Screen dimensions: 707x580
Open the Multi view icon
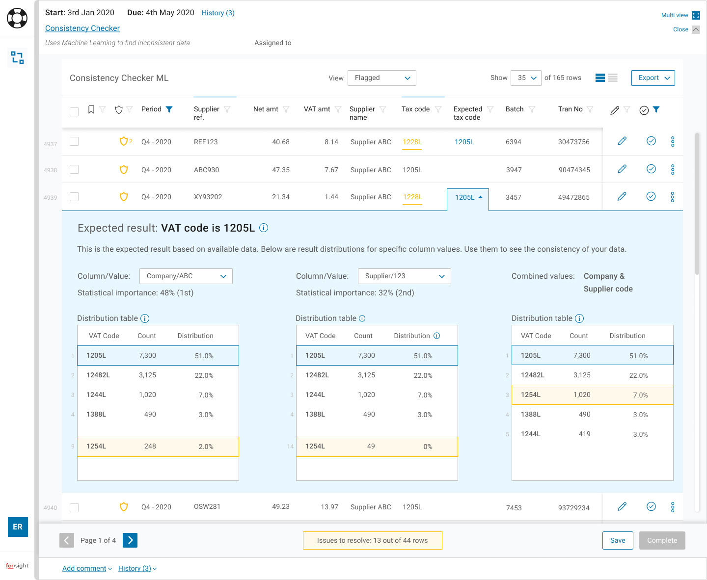pos(696,15)
